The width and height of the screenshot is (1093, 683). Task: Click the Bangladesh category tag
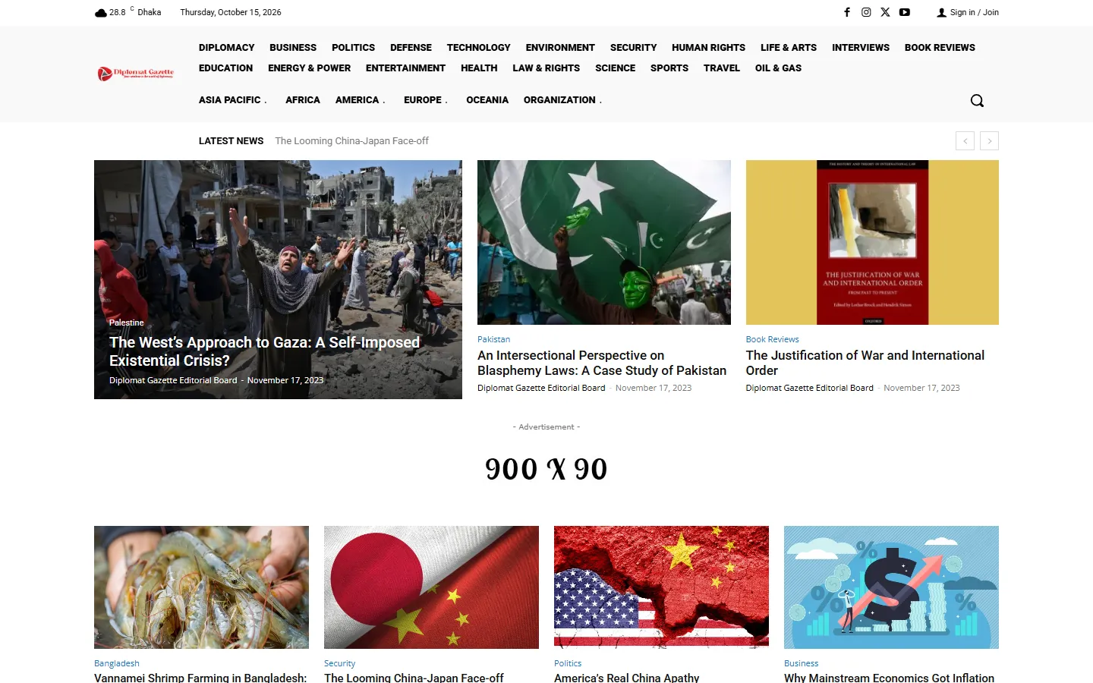[117, 663]
